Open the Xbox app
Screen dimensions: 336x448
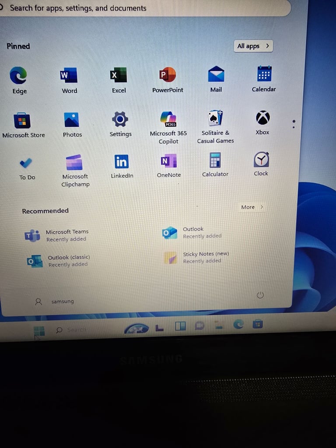[262, 122]
